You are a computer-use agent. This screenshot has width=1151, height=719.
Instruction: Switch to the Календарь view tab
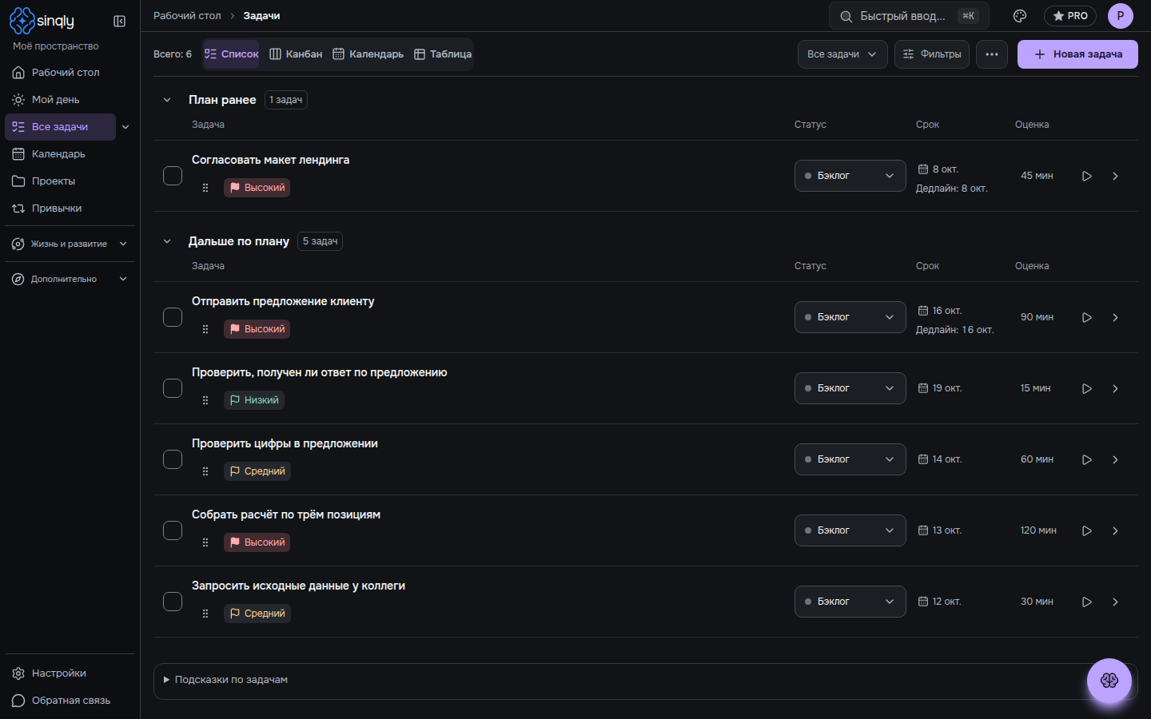click(368, 54)
